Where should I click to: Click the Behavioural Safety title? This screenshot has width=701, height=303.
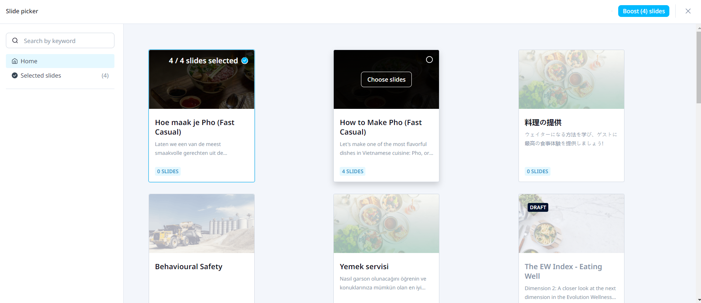click(x=189, y=267)
